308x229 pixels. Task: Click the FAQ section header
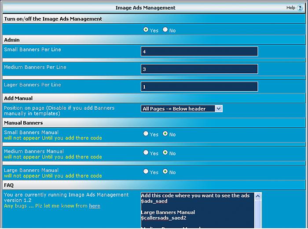pyautogui.click(x=9, y=186)
